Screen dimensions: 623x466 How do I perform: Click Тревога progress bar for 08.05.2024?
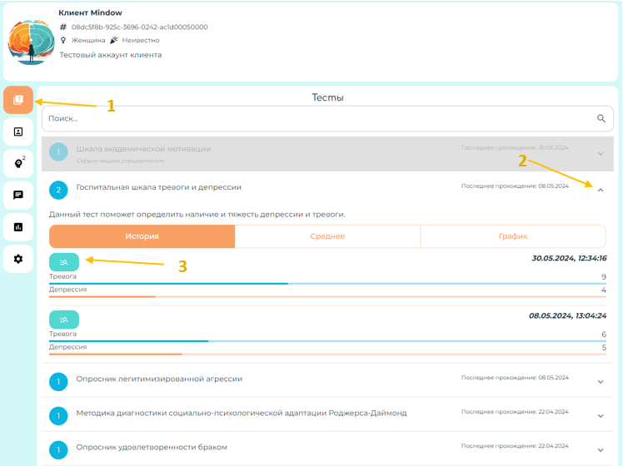pyautogui.click(x=327, y=341)
